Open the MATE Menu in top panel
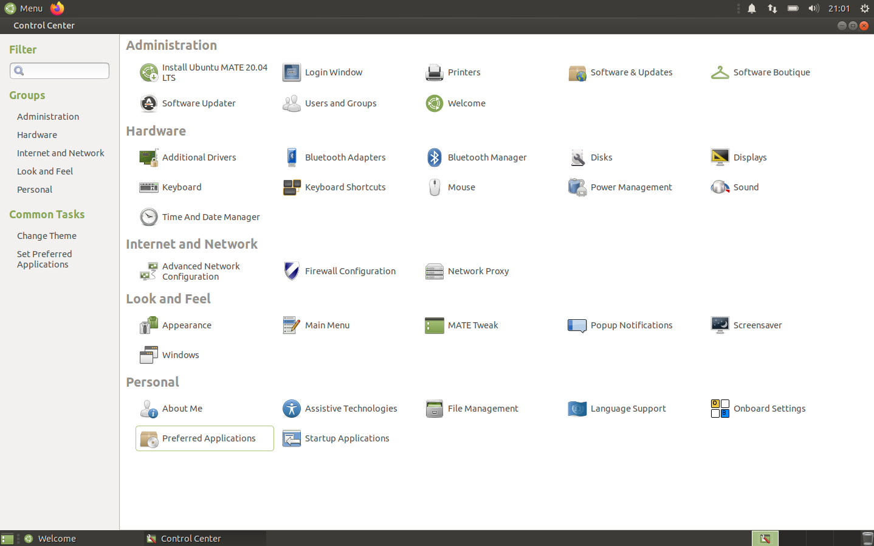The height and width of the screenshot is (546, 874). pos(24,9)
